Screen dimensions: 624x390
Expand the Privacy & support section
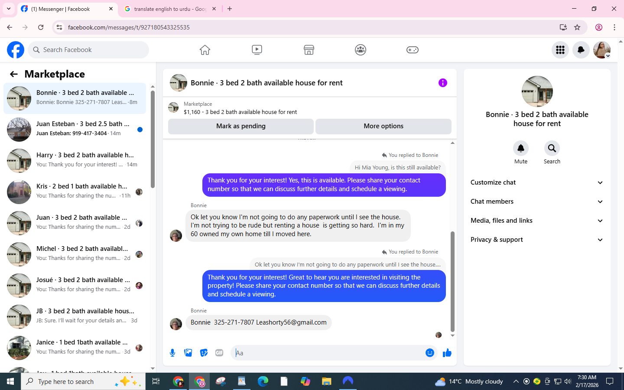[x=537, y=240]
